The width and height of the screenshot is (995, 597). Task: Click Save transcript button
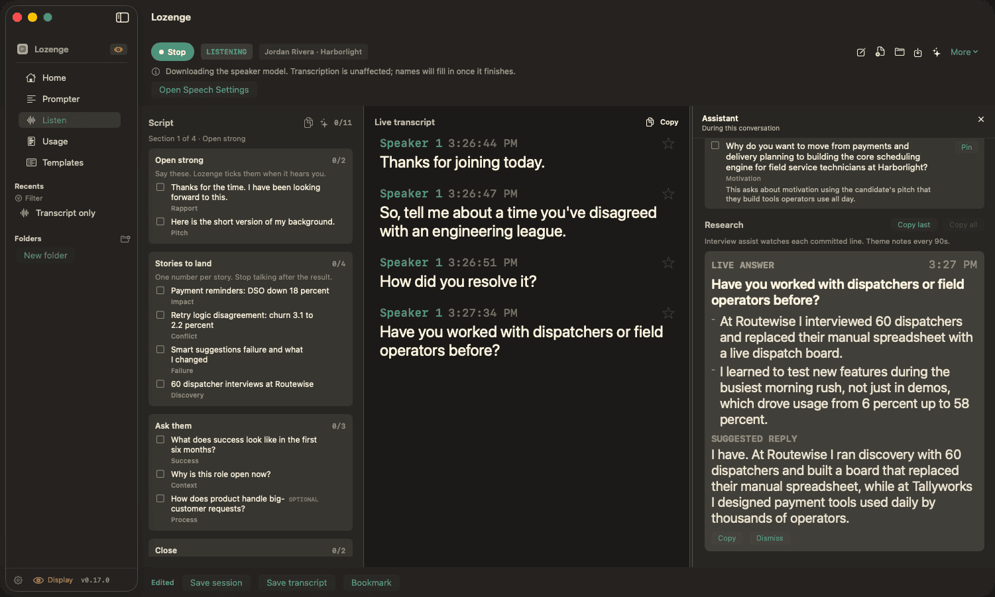tap(297, 582)
